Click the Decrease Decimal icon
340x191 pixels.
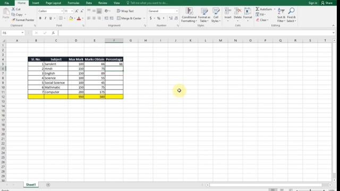tap(176, 19)
